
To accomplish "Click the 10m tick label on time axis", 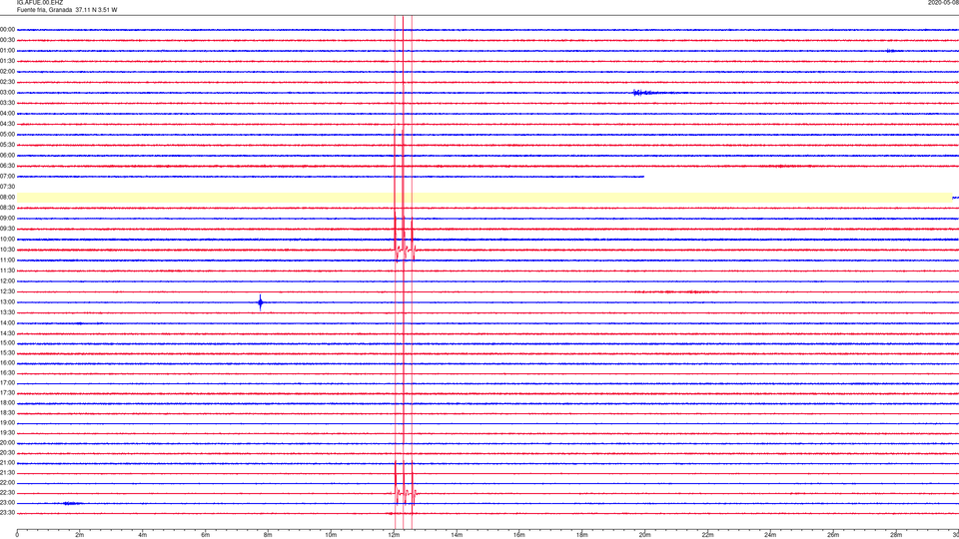I will [331, 535].
